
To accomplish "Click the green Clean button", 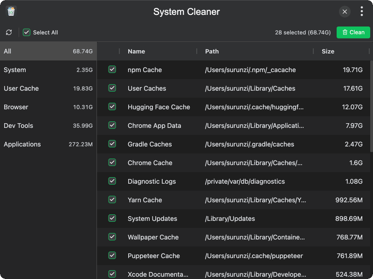I will (x=353, y=33).
